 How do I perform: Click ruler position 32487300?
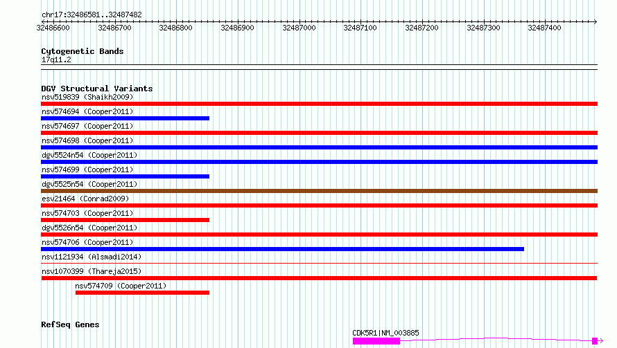point(483,28)
